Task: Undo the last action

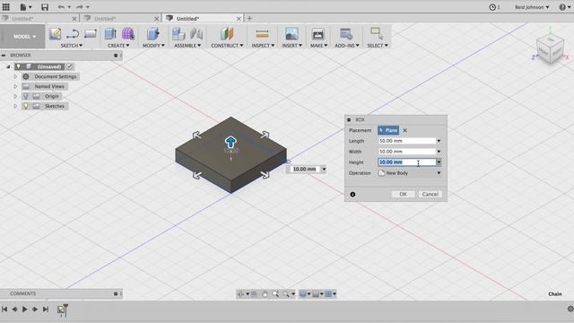Action: click(x=61, y=6)
